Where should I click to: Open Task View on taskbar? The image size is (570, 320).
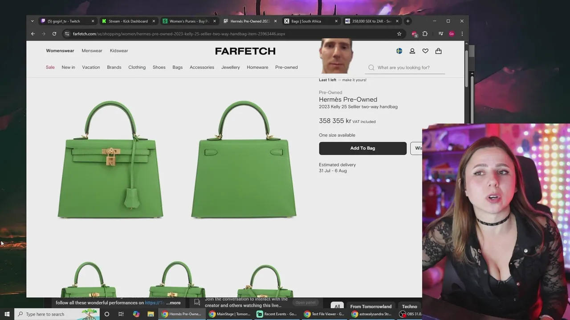(121, 314)
